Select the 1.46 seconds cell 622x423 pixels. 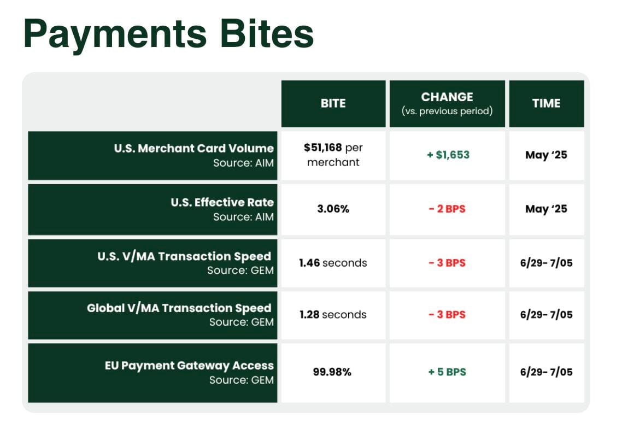pos(333,263)
